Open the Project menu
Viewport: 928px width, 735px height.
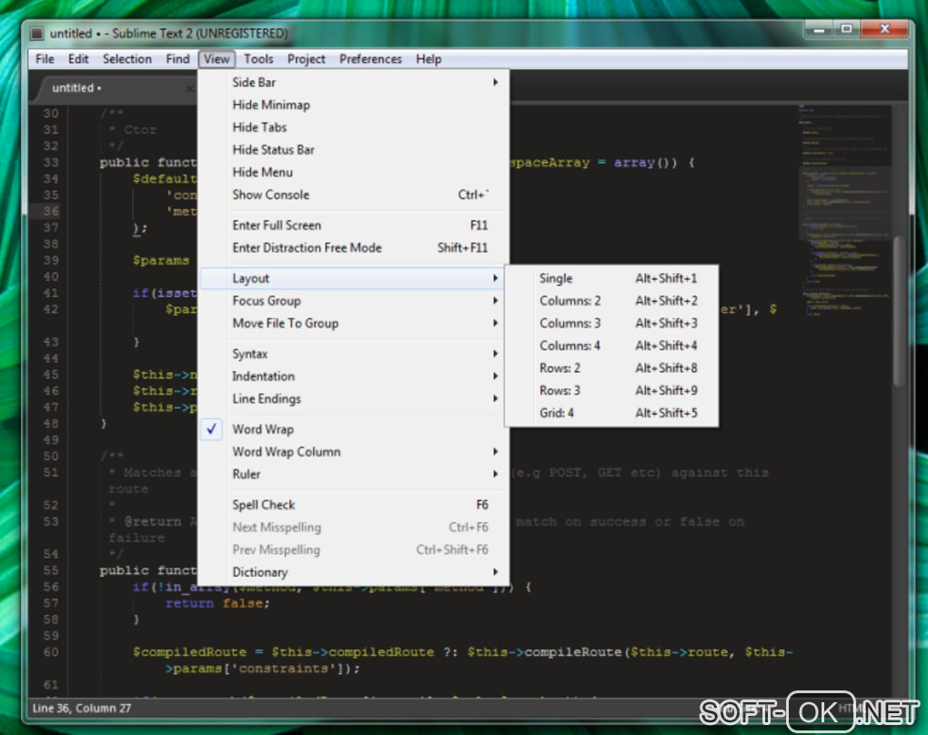pos(306,59)
